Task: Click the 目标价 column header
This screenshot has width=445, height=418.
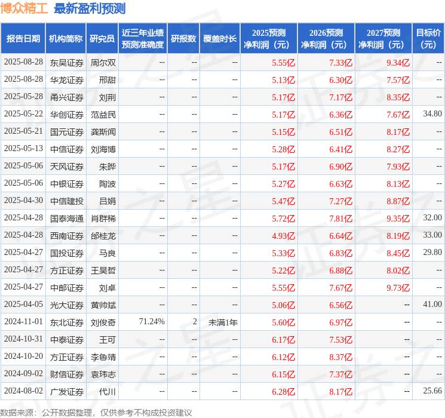Action: click(x=428, y=39)
